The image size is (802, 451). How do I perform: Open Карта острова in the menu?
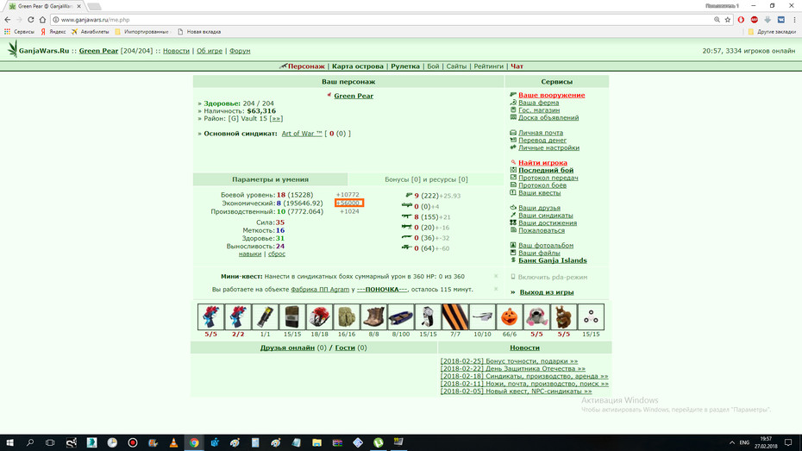[x=358, y=66]
